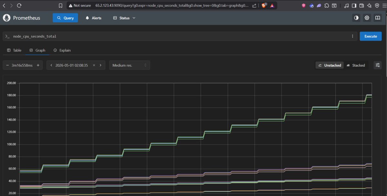The height and width of the screenshot is (196, 387).
Task: Select the Stacked graph mode
Action: pos(356,65)
